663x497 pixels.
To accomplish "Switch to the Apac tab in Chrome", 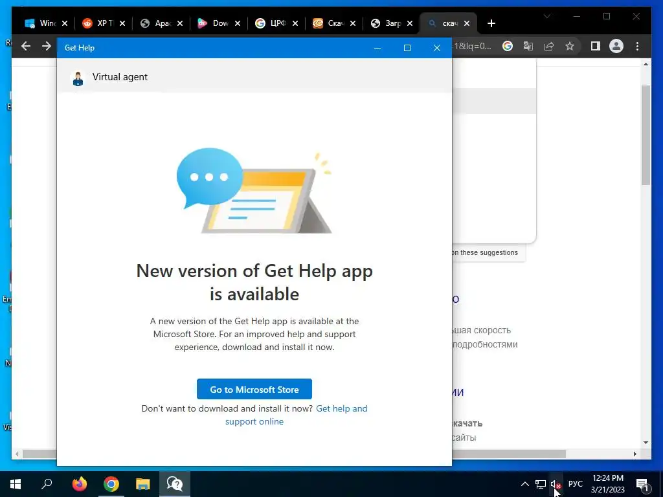I will click(x=155, y=23).
